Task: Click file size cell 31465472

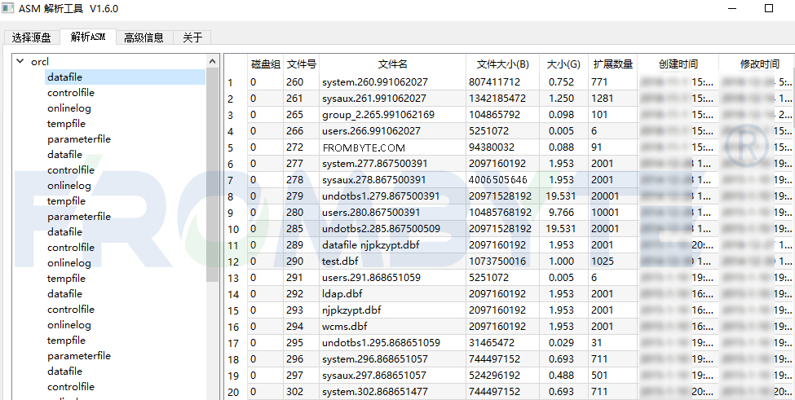Action: [502, 343]
